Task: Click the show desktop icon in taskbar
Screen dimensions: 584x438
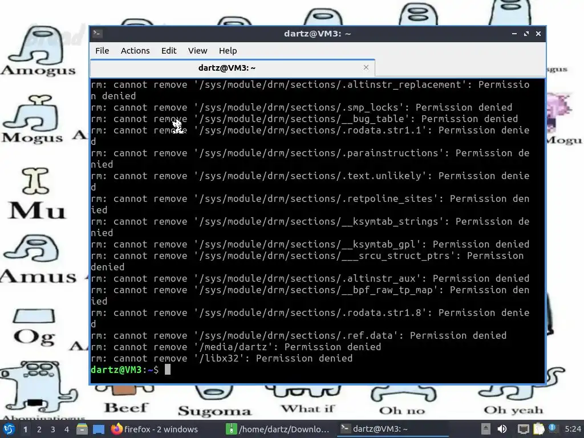Action: click(x=99, y=429)
